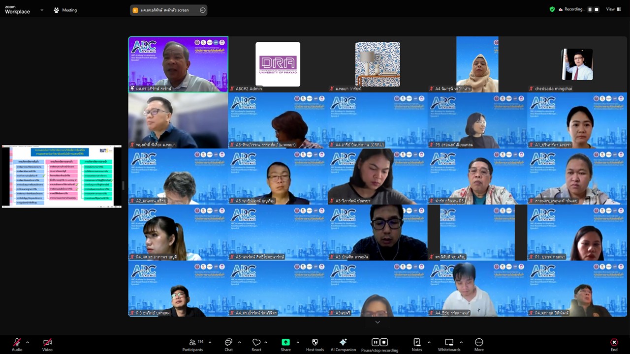
Task: Start camera using the Video button
Action: pos(47,345)
